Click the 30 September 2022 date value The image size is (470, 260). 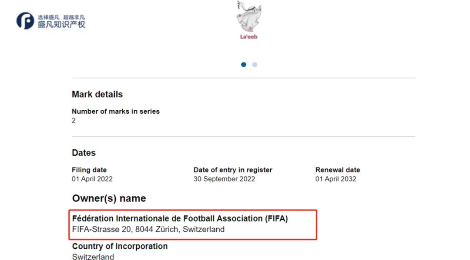[224, 179]
